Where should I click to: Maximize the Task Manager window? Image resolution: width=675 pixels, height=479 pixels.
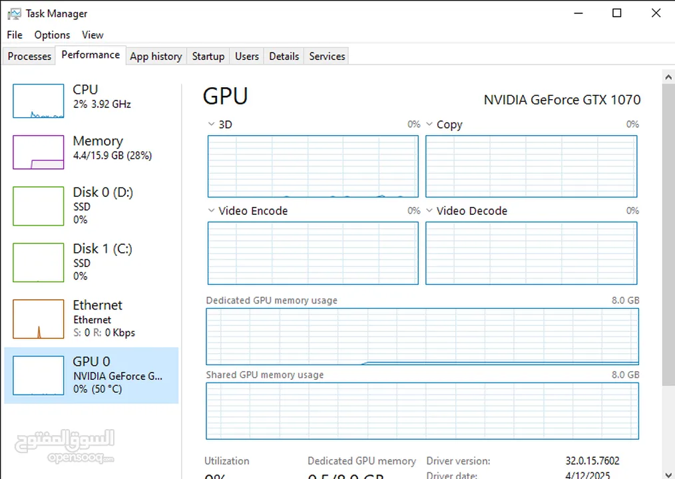[x=617, y=13]
